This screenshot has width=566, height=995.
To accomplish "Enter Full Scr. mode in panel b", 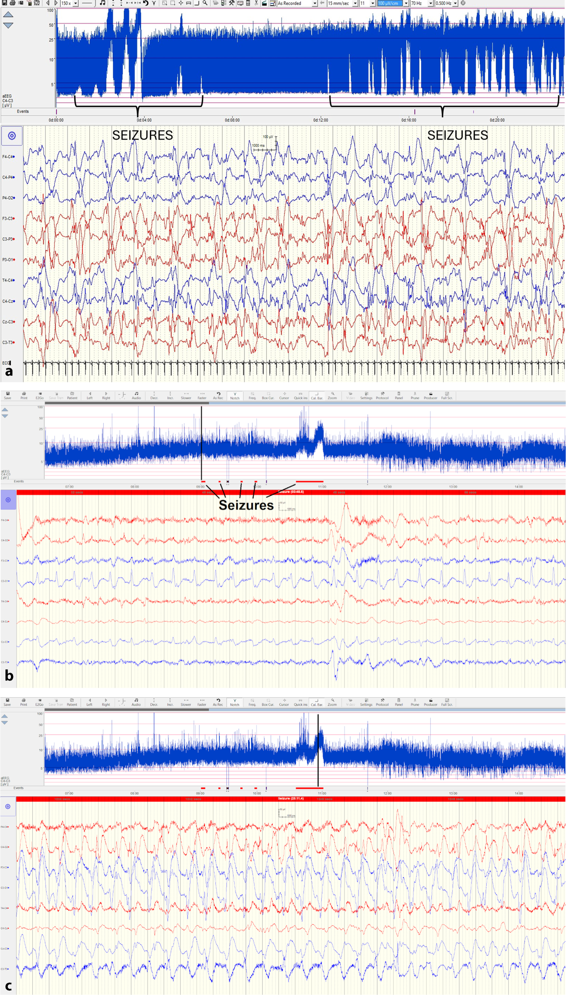I will [447, 395].
